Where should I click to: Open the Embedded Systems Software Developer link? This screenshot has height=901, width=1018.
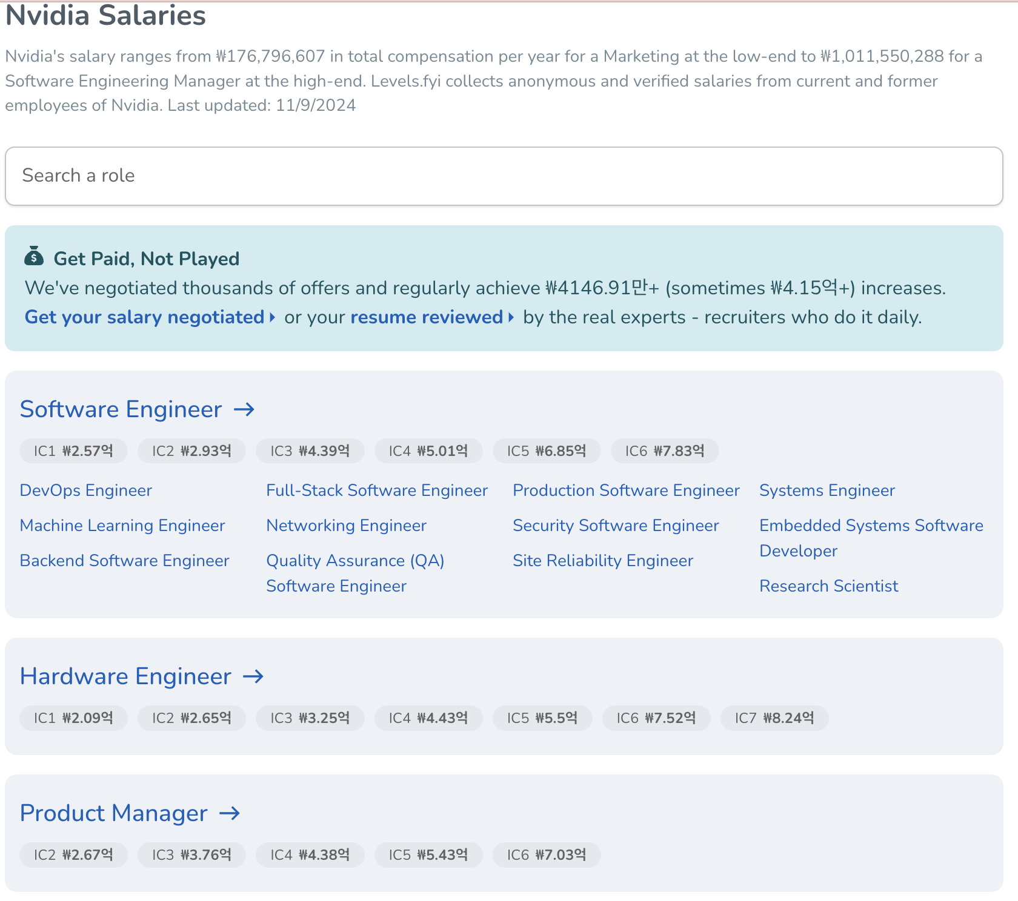(x=871, y=538)
